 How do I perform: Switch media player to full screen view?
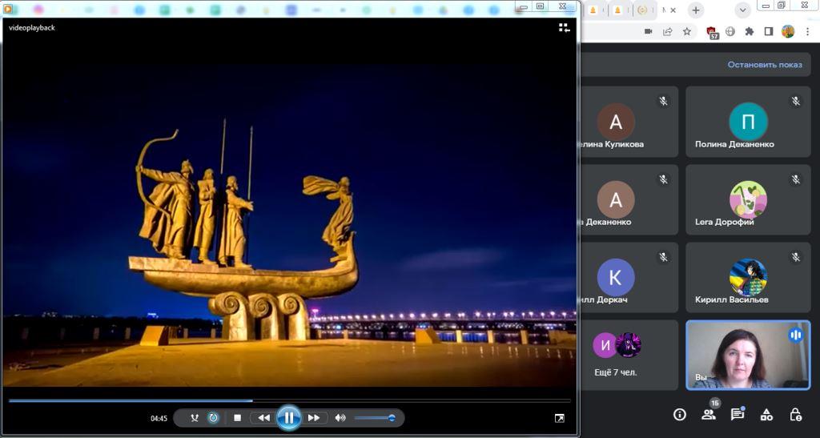click(x=559, y=418)
